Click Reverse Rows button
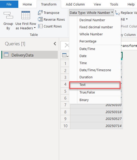 51,19
